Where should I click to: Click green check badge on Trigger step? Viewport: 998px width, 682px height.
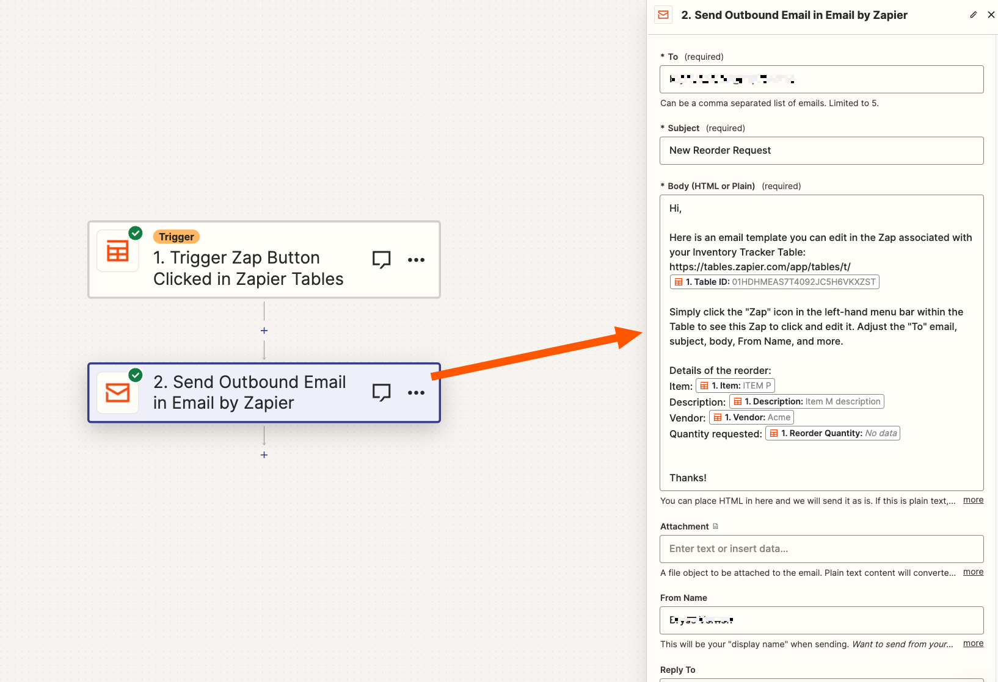pos(136,233)
